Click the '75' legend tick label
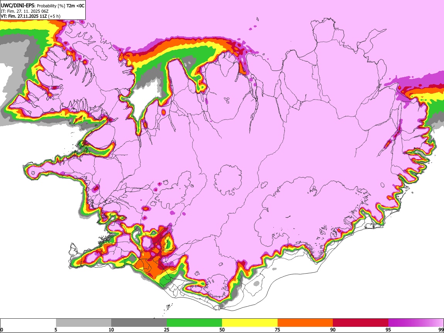Viewport: 444px width, 333px height. (278, 330)
